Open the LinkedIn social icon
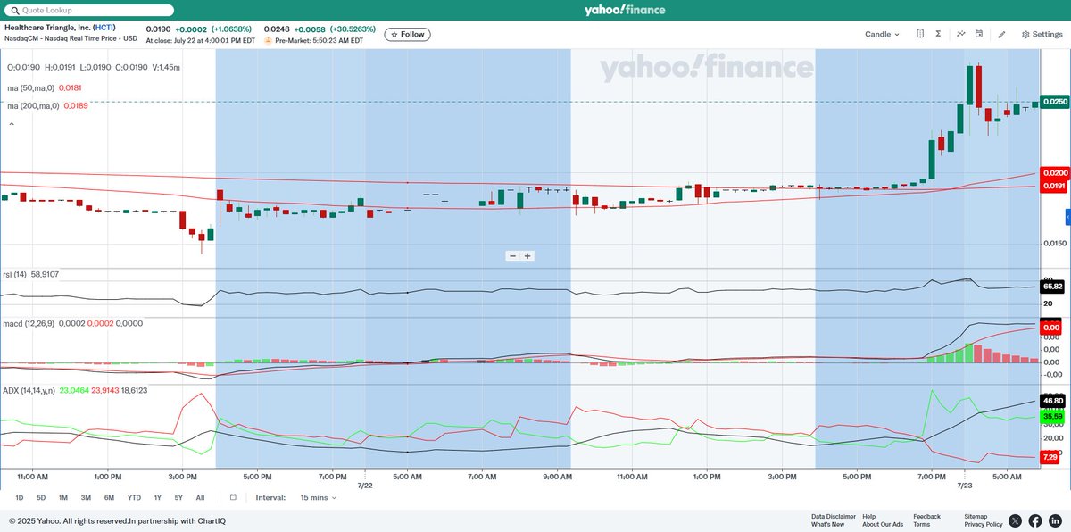Screen dimensions: 1071x532 [x=1055, y=520]
